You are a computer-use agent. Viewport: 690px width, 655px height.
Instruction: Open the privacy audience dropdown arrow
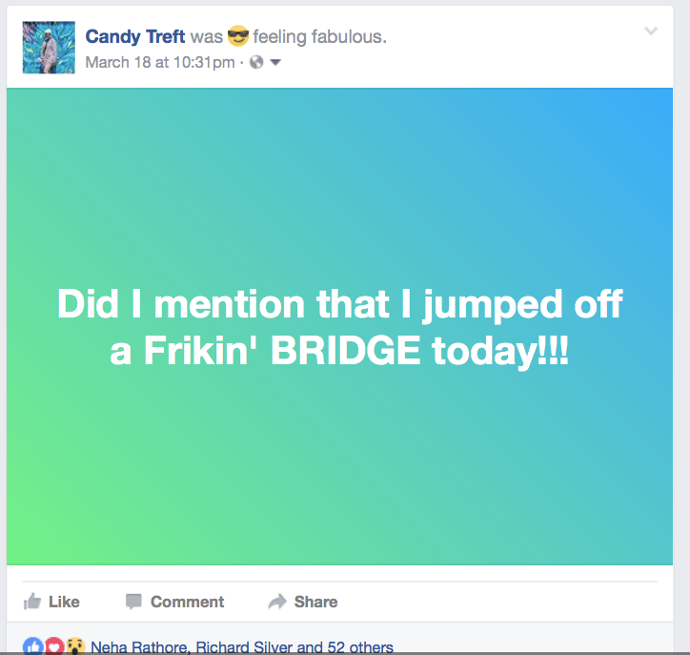tap(275, 63)
